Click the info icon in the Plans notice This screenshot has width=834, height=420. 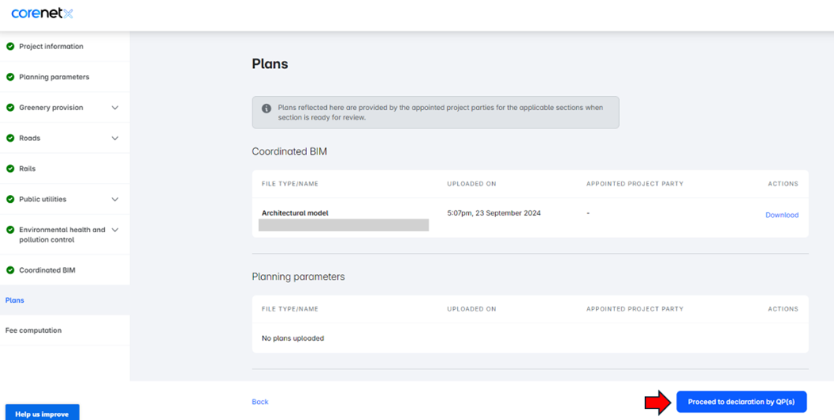click(267, 109)
